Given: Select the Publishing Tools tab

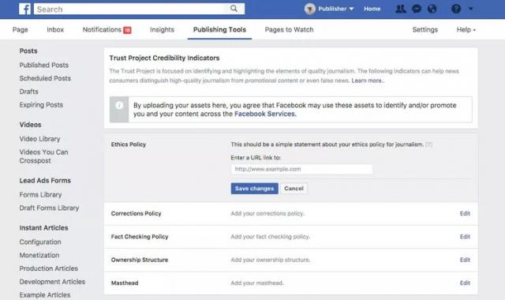Looking at the screenshot, I should pyautogui.click(x=219, y=30).
